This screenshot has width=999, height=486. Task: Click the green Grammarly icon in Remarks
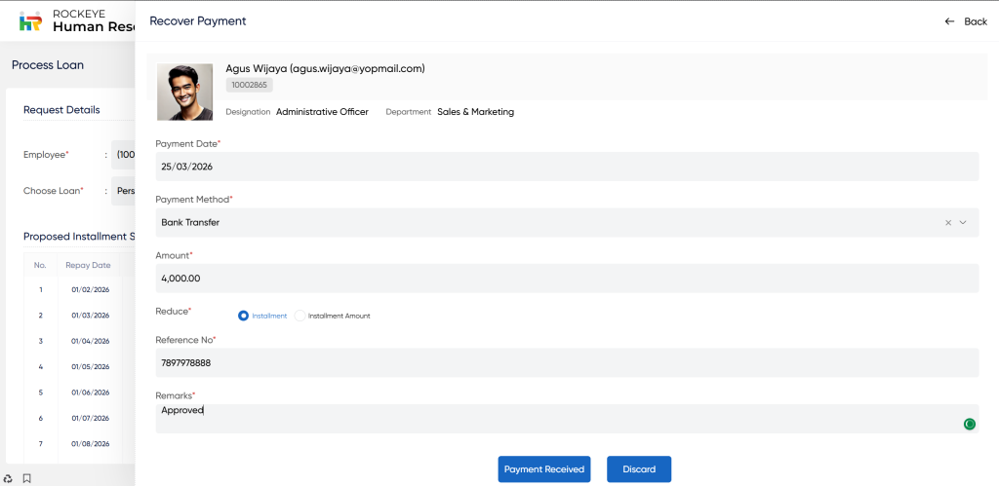pos(969,424)
